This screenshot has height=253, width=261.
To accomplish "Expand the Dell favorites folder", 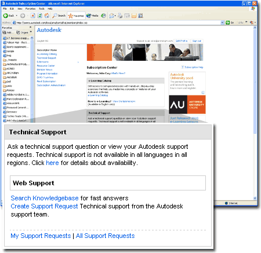I will pyautogui.click(x=7, y=82).
